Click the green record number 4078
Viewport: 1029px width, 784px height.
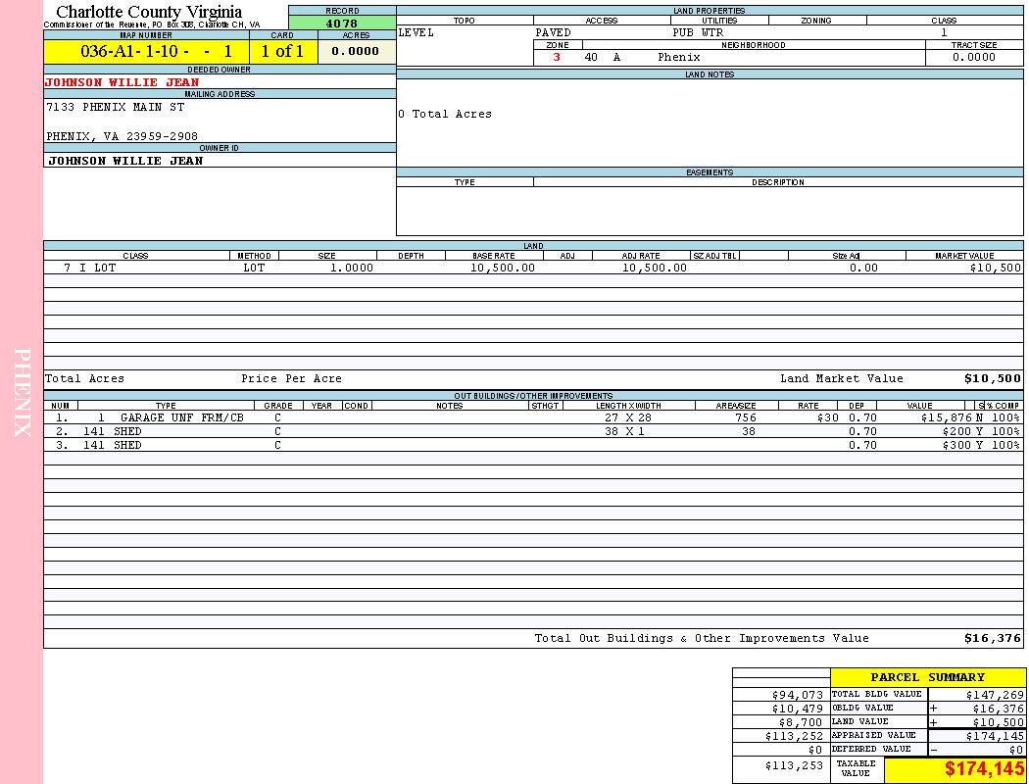(x=341, y=24)
